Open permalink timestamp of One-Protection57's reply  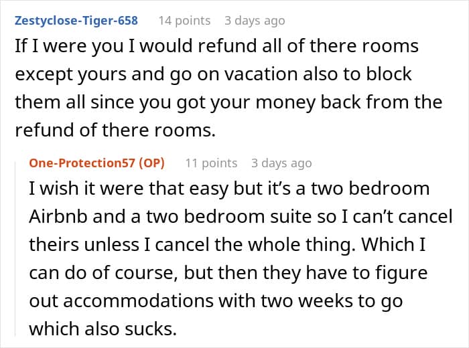click(x=281, y=163)
